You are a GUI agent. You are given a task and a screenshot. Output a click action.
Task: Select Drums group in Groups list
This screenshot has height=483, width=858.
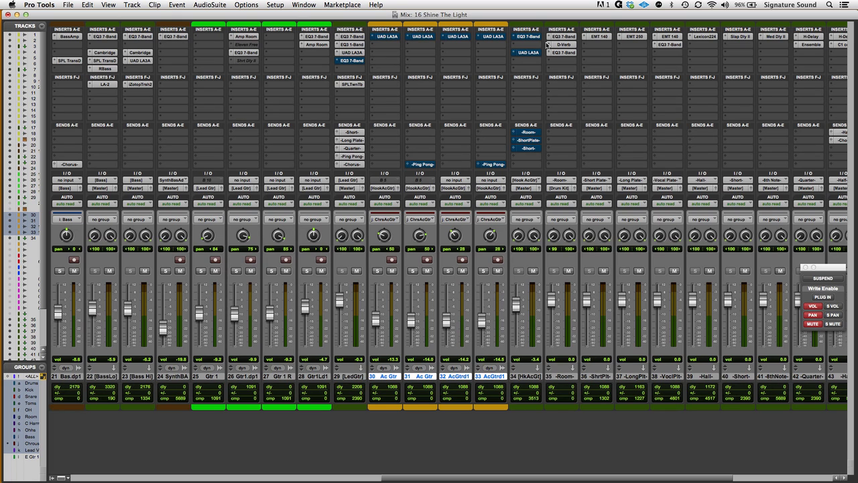[30, 383]
